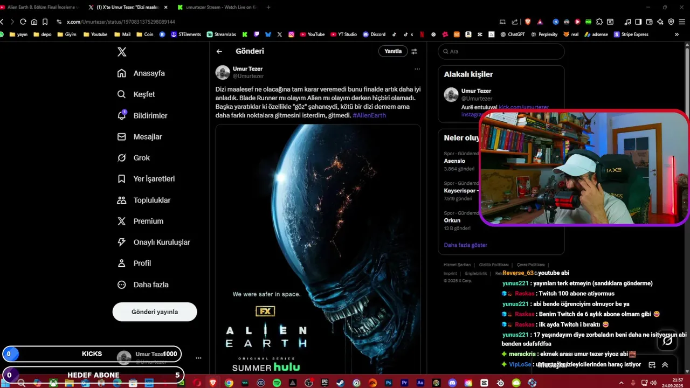Open Steam from the taskbar

[x=340, y=383]
